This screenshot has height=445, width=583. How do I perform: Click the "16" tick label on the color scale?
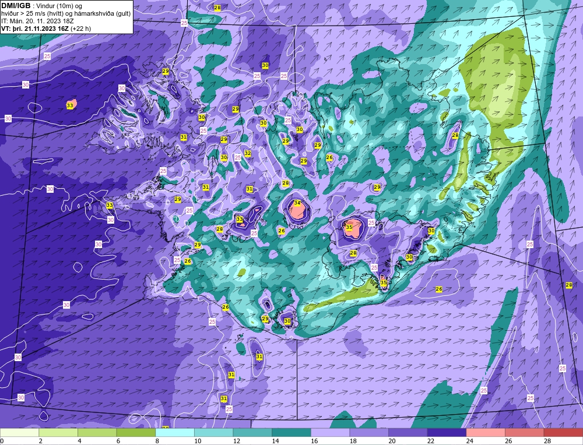point(314,441)
